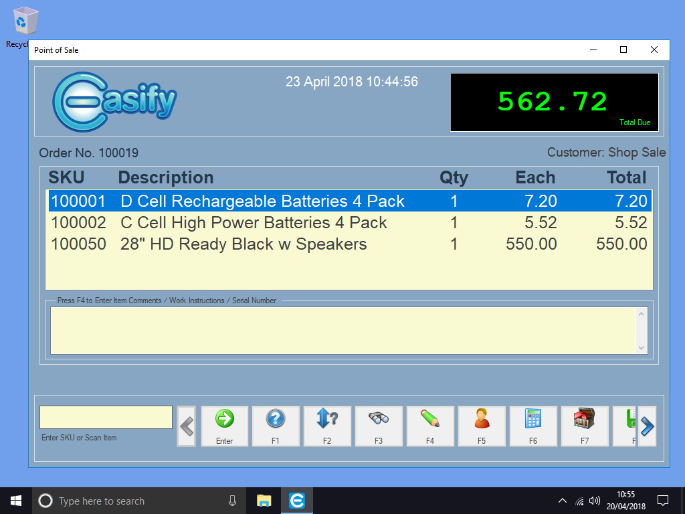
Task: Open help using the F1 question mark icon
Action: click(276, 426)
